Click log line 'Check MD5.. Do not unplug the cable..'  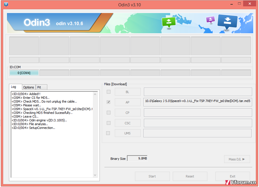point(44,102)
